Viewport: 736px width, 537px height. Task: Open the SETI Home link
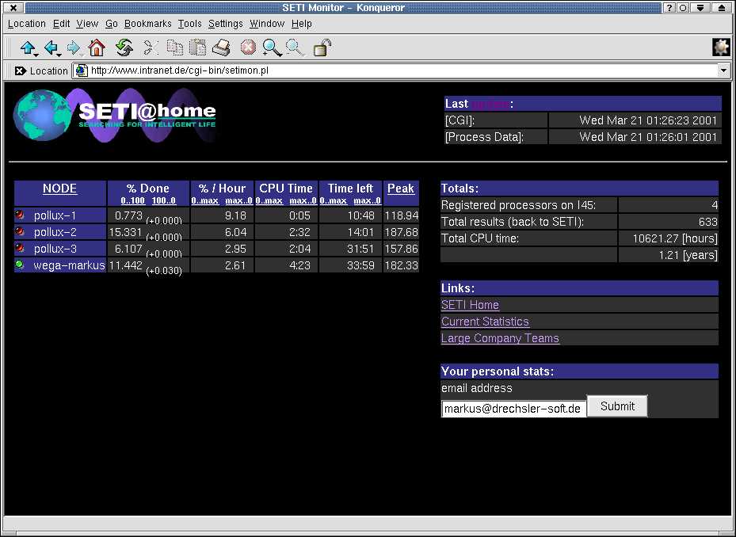(470, 305)
